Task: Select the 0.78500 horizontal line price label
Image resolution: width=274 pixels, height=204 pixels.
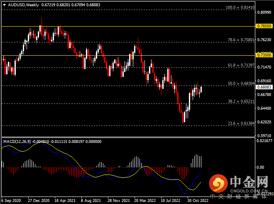Action: pyautogui.click(x=264, y=26)
